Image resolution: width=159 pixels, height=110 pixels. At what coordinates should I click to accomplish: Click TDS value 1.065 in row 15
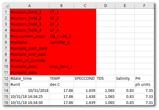(x=105, y=96)
